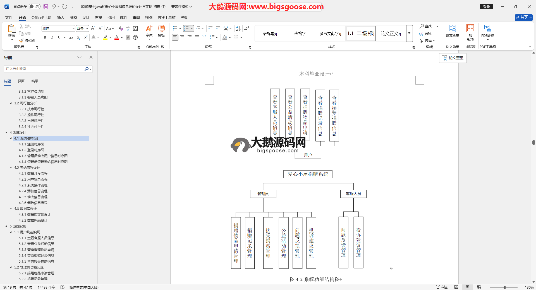
Task: Toggle the AutoSave (自动保存) switch
Action: (35, 6)
